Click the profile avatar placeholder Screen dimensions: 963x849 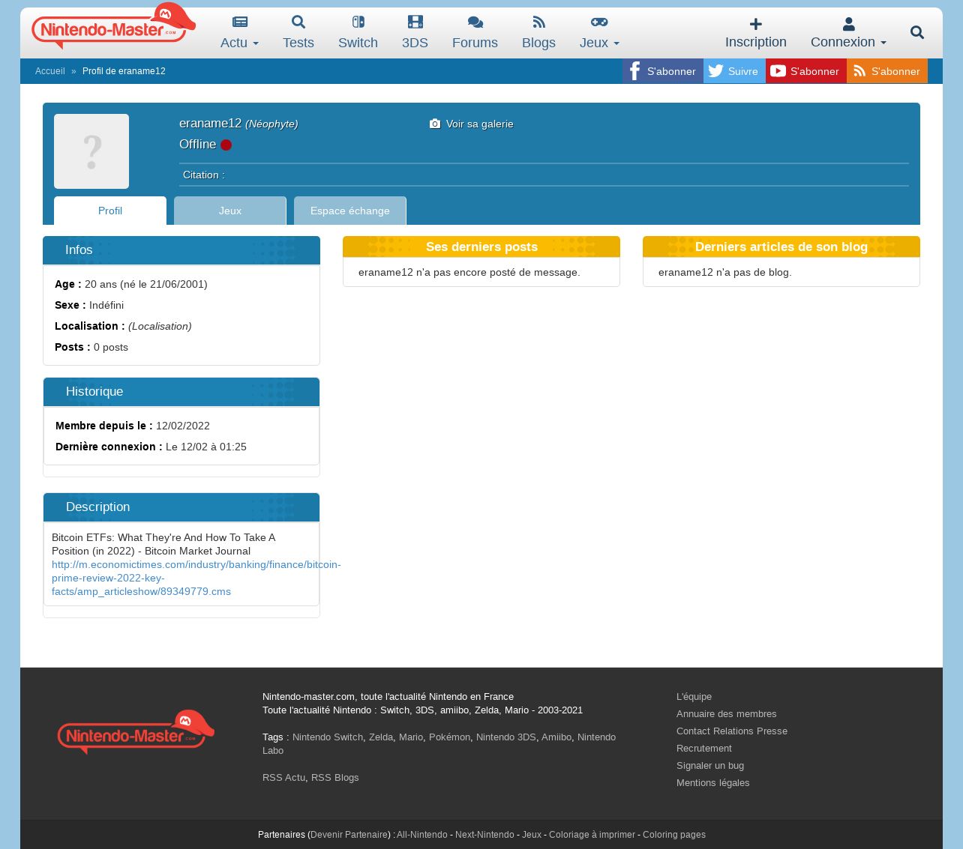click(x=91, y=151)
